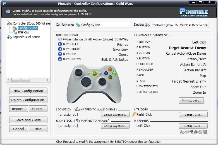Click Save and Close
218x145 pixels.
click(x=28, y=120)
